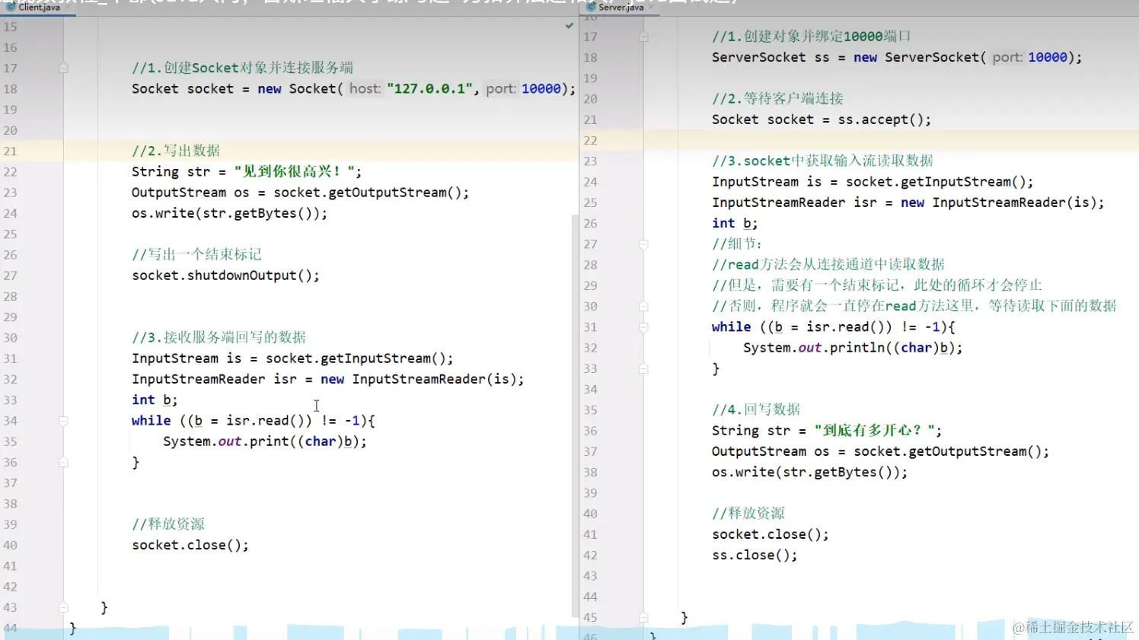
Task: Click the '//释放资源' comment in Client.java
Action: [168, 524]
